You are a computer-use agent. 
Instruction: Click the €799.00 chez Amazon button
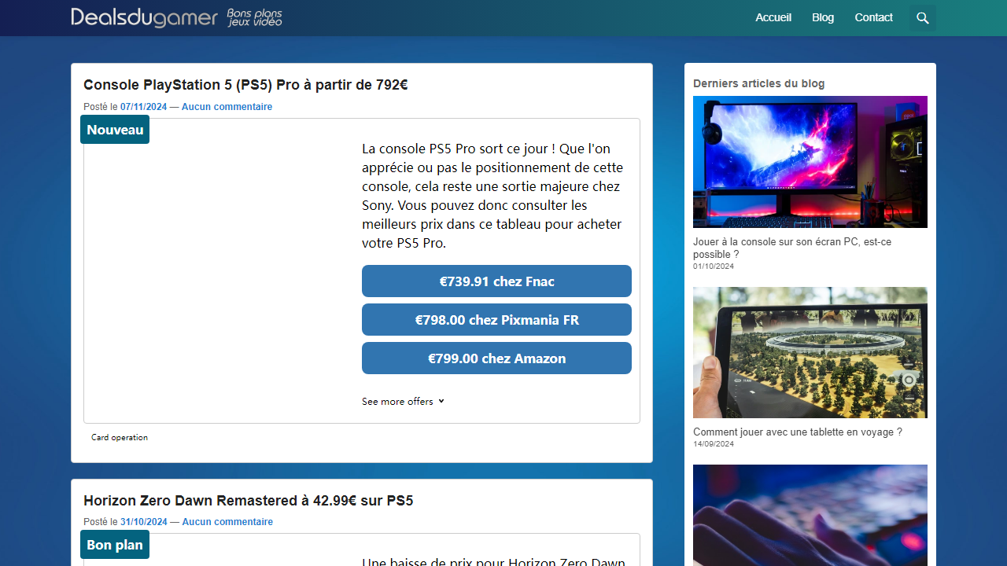(x=496, y=358)
